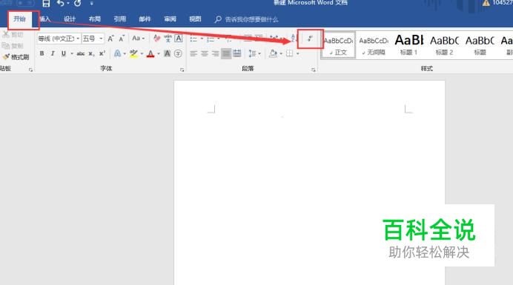Toggle superscript formatting
Image resolution: width=513 pixels, height=285 pixels.
point(102,53)
